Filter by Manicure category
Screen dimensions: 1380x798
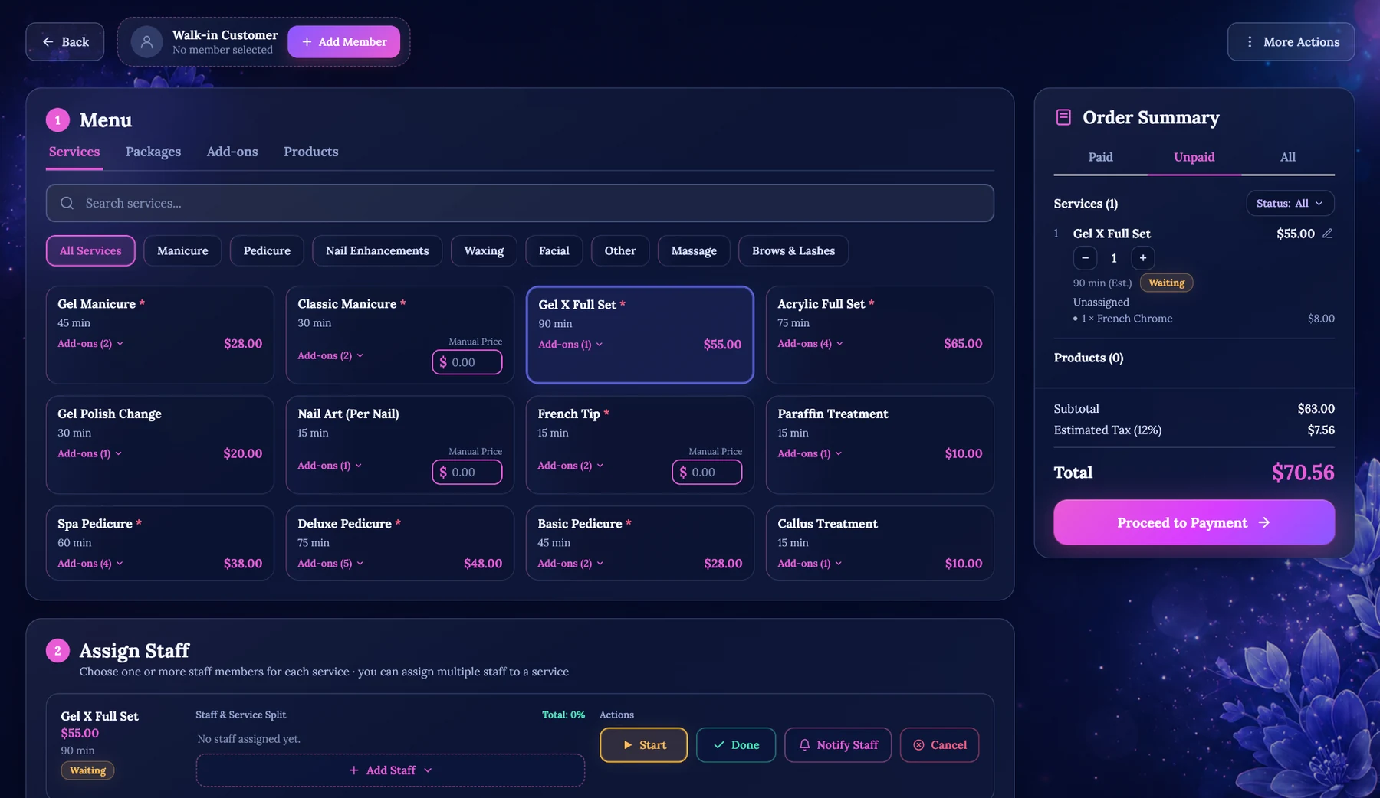coord(182,251)
